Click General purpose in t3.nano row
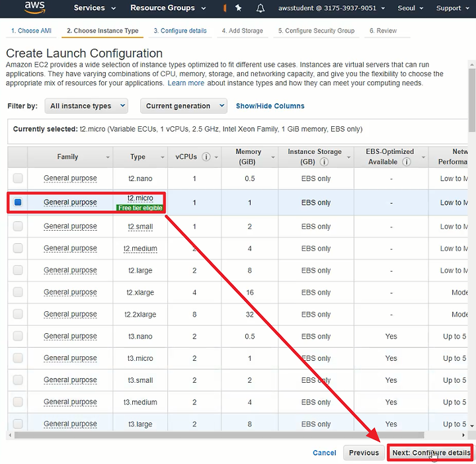476x464 pixels. [x=70, y=336]
